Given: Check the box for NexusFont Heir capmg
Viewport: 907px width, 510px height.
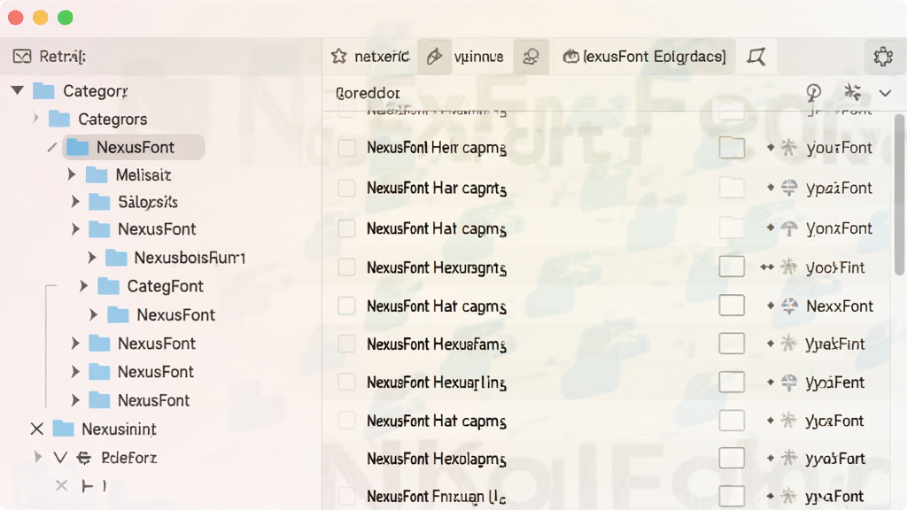Looking at the screenshot, I should coord(346,148).
